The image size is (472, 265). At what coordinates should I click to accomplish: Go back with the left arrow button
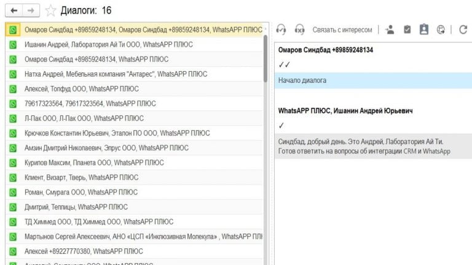14,10
